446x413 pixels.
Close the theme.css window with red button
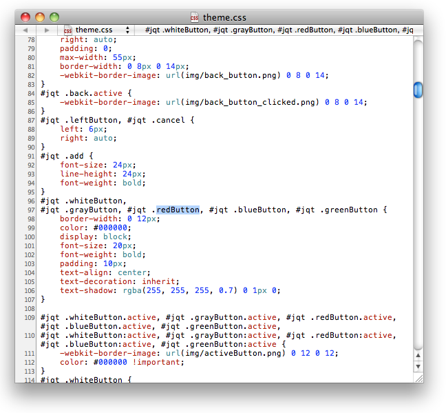point(25,17)
